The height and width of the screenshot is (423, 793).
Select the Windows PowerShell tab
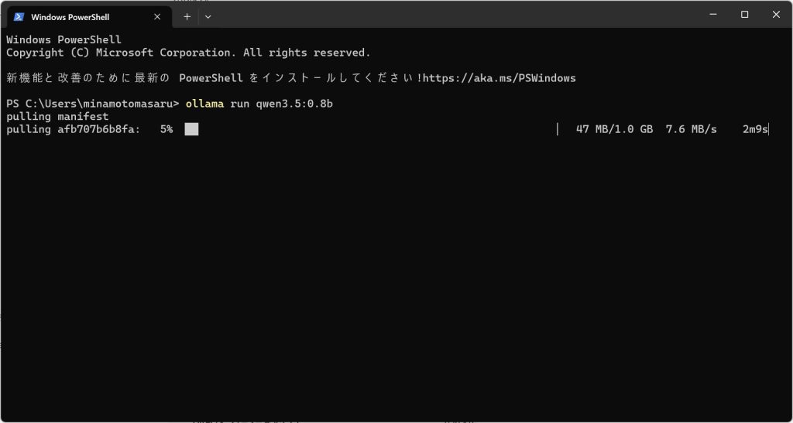click(x=88, y=17)
